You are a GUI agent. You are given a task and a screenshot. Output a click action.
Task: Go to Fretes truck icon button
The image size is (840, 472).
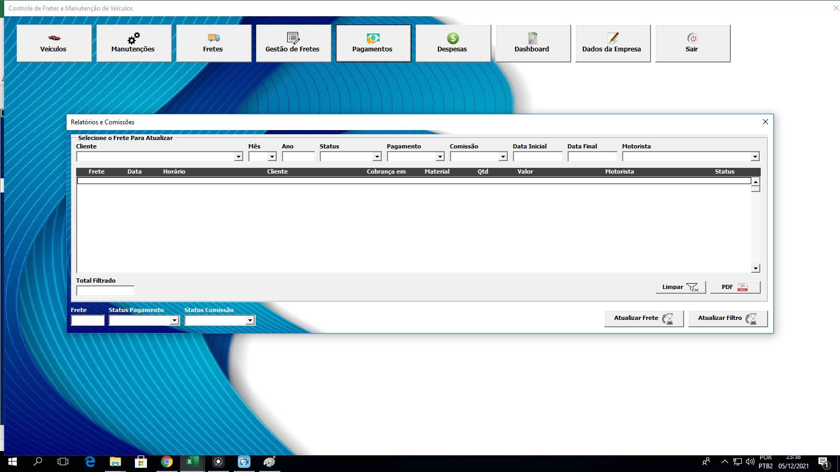tap(213, 44)
